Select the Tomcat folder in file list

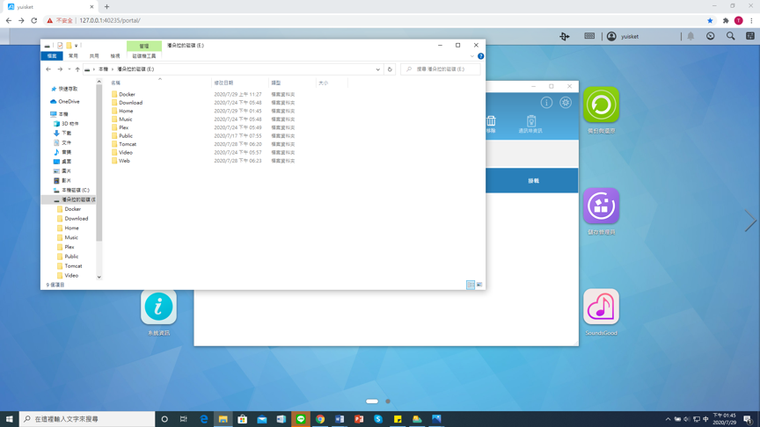pos(128,144)
